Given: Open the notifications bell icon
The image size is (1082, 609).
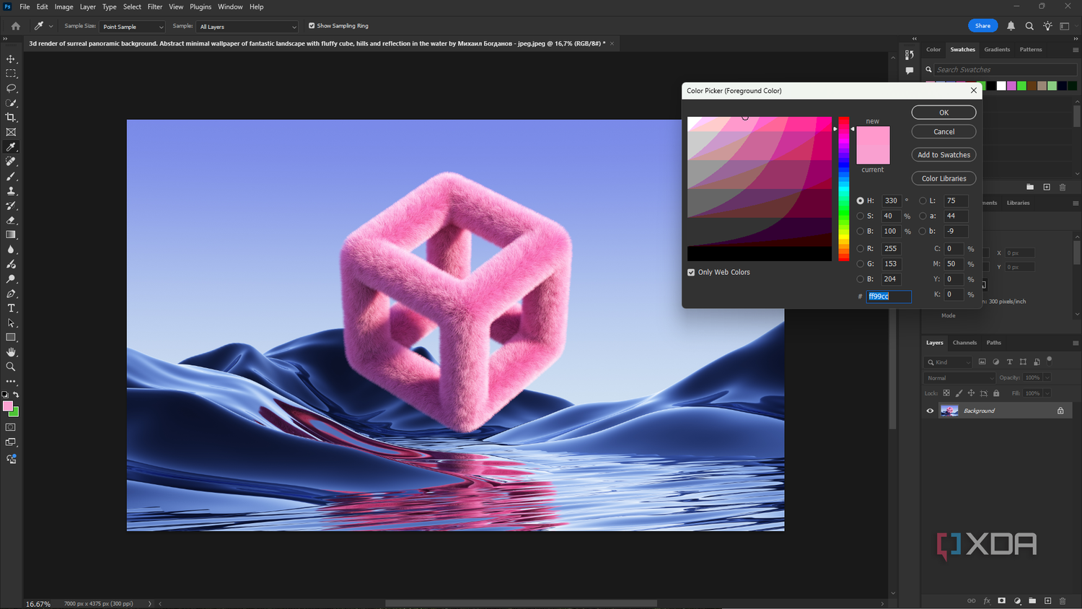Looking at the screenshot, I should pyautogui.click(x=1011, y=26).
